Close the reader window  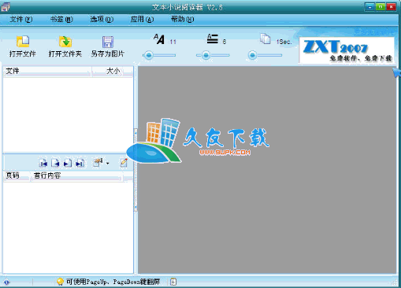391,7
